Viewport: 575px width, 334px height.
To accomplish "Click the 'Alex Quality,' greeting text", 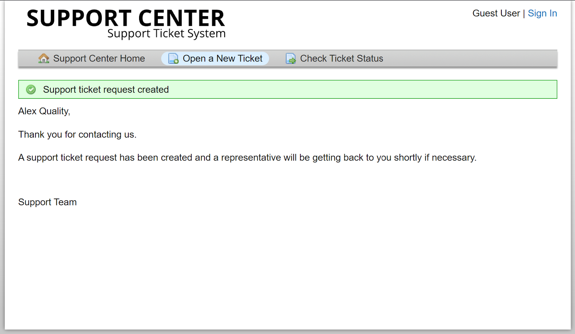I will pyautogui.click(x=44, y=111).
